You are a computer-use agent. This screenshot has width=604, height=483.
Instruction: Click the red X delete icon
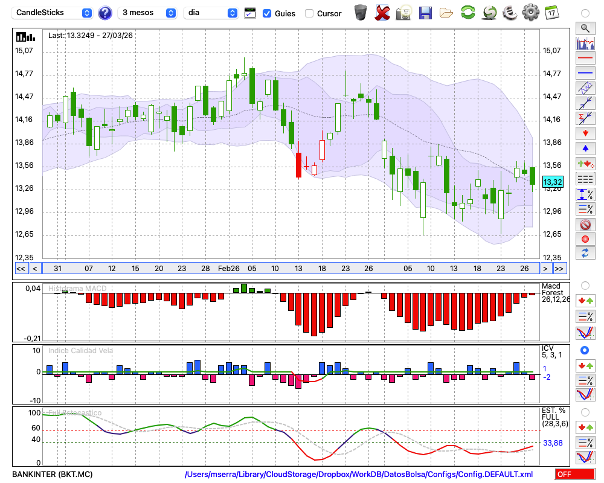pos(382,13)
